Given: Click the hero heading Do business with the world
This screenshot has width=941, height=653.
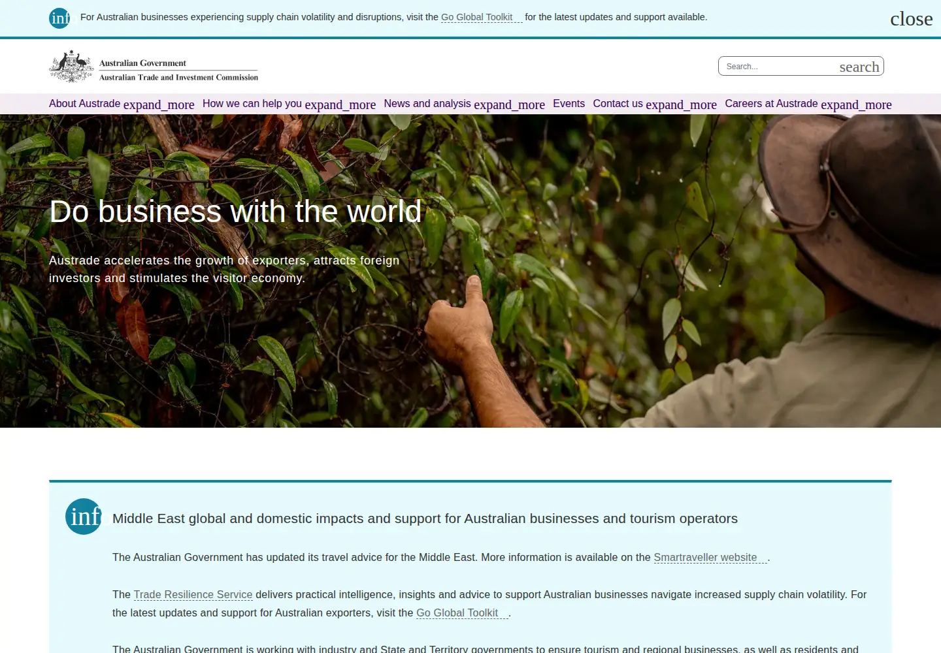Looking at the screenshot, I should 235,212.
